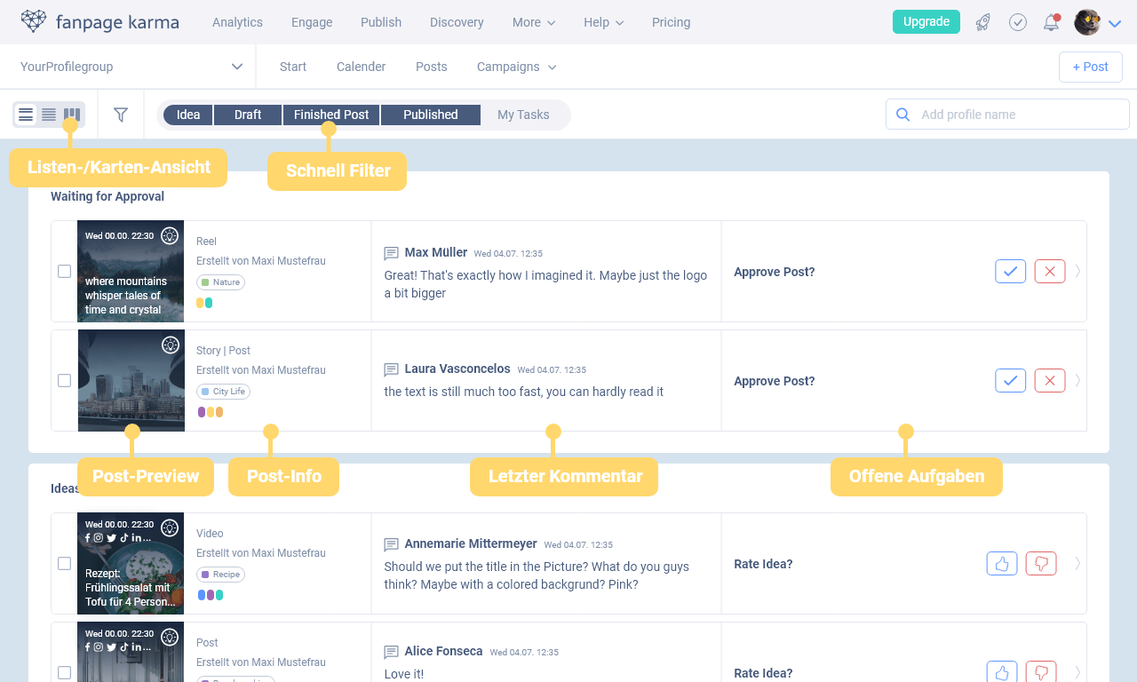1137x682 pixels.
Task: Click the Upgrade button
Action: [926, 21]
